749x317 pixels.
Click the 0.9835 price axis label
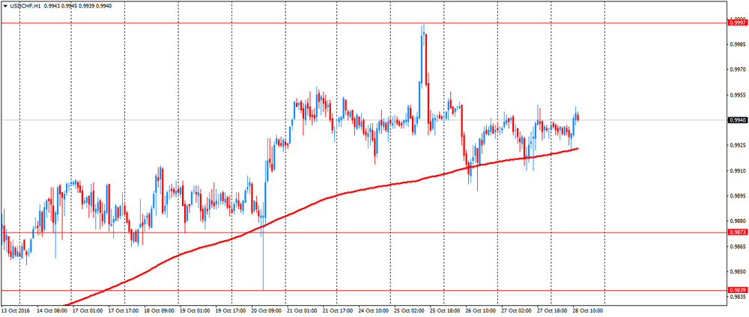[736, 297]
